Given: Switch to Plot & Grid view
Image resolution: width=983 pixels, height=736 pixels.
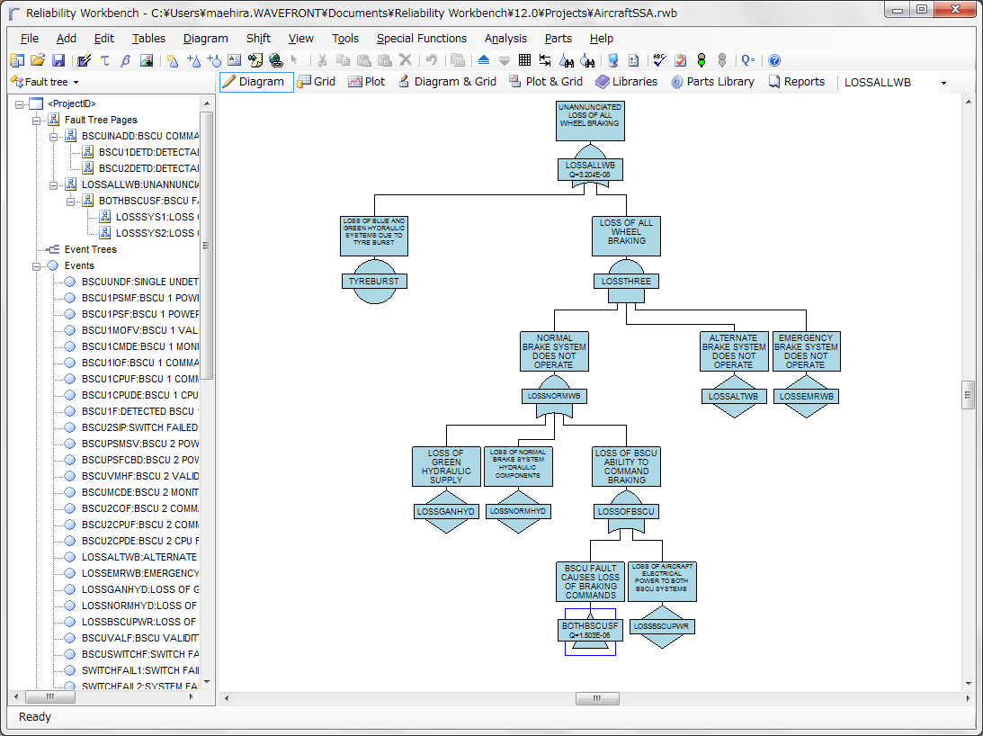Looking at the screenshot, I should tap(546, 82).
